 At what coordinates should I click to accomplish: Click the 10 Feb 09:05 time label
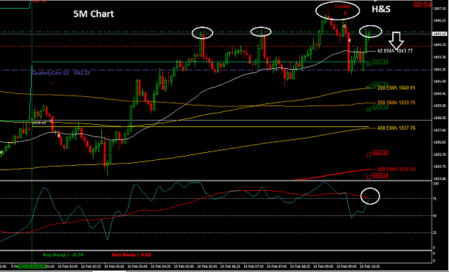click(x=324, y=266)
